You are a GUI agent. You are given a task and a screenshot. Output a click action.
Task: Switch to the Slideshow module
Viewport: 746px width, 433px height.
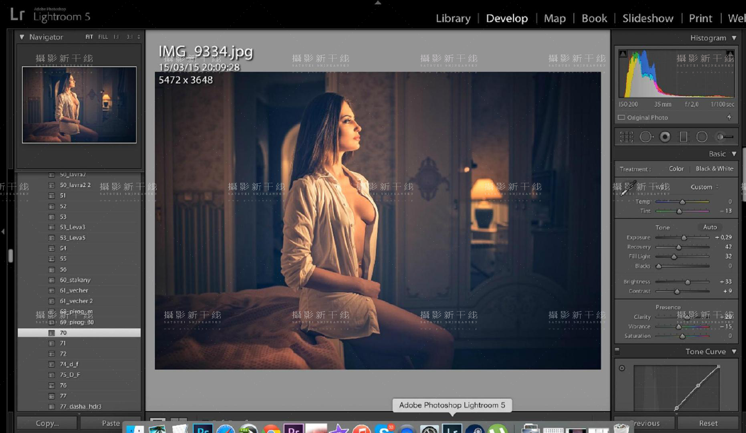(648, 18)
